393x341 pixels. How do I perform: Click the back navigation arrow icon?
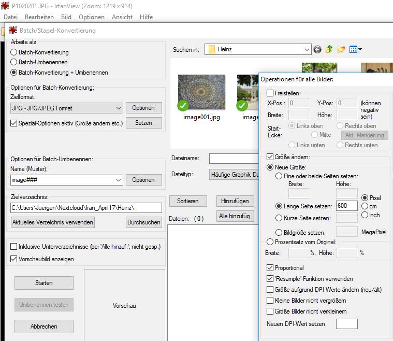(x=317, y=50)
